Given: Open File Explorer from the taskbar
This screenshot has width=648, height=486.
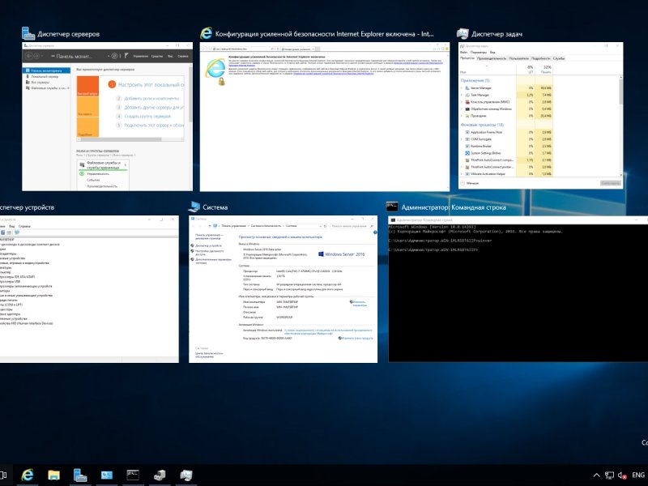Looking at the screenshot, I should pyautogui.click(x=53, y=475).
